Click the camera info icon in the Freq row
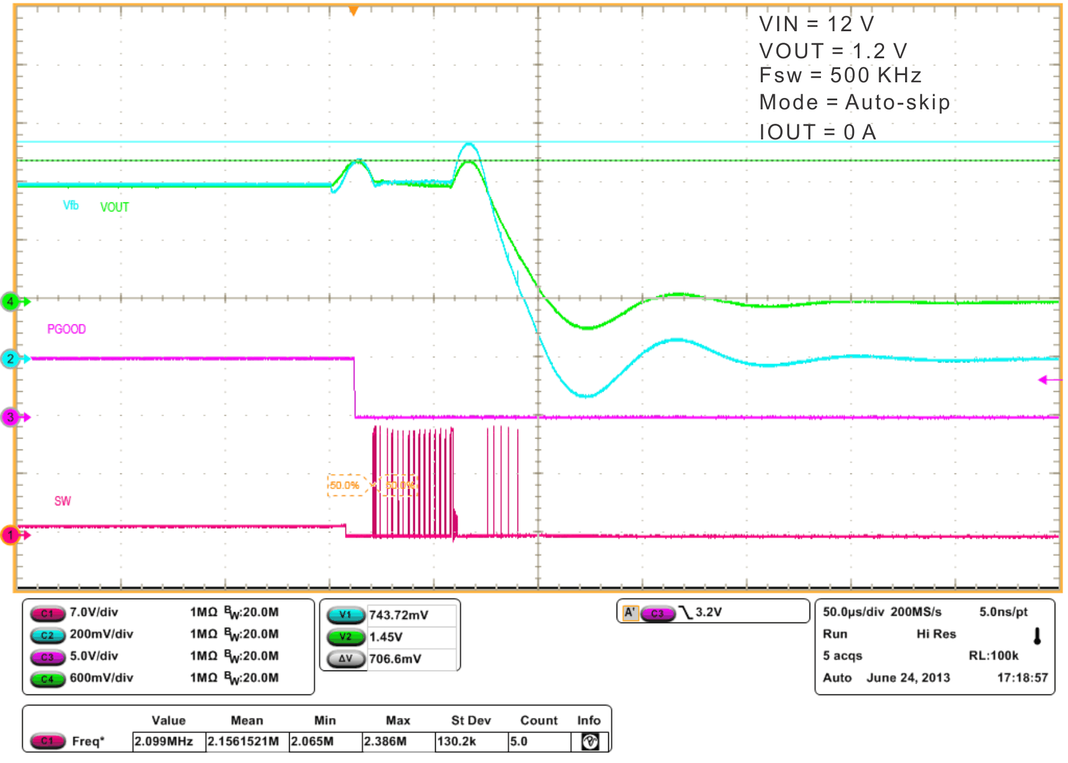The height and width of the screenshot is (763, 1068). click(589, 740)
